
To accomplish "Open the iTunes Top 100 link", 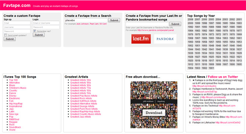I will click(13, 80).
